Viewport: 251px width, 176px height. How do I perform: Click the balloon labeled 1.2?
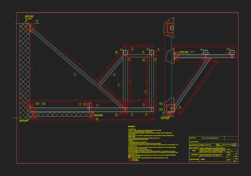coord(85,105)
